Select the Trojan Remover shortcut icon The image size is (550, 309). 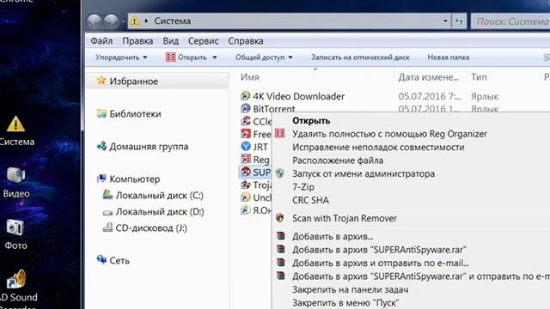[246, 185]
